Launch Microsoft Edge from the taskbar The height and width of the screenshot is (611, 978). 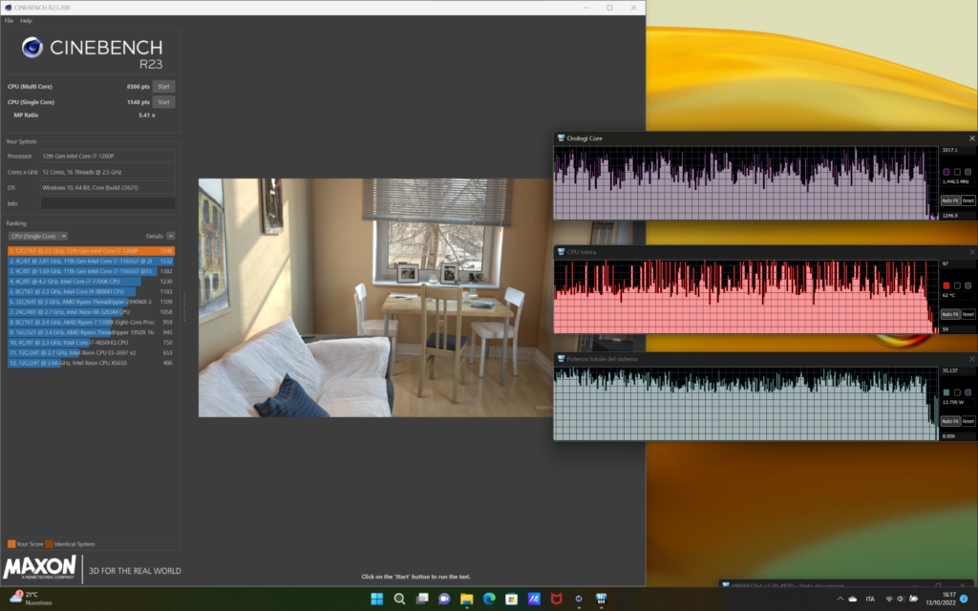tap(489, 599)
